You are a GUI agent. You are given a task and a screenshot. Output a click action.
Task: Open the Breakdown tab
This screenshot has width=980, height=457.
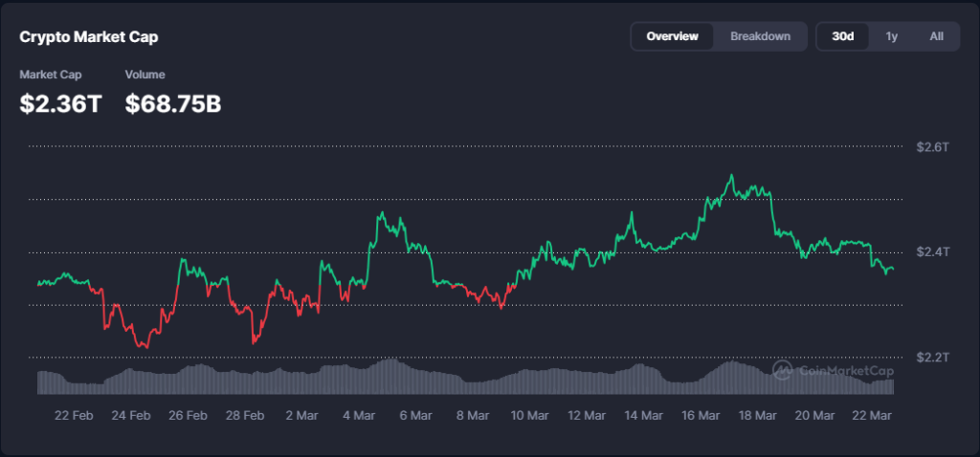[760, 36]
